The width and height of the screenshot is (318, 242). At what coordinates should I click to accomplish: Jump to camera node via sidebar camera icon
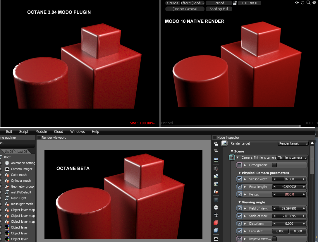click(x=216, y=169)
